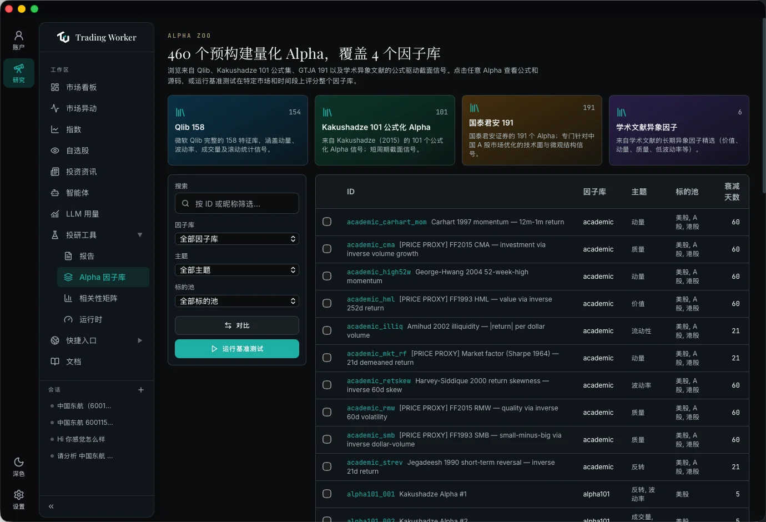Select Kakushadze 101 公式化 Alpha card
Viewport: 766px width, 522px height.
tap(385, 130)
